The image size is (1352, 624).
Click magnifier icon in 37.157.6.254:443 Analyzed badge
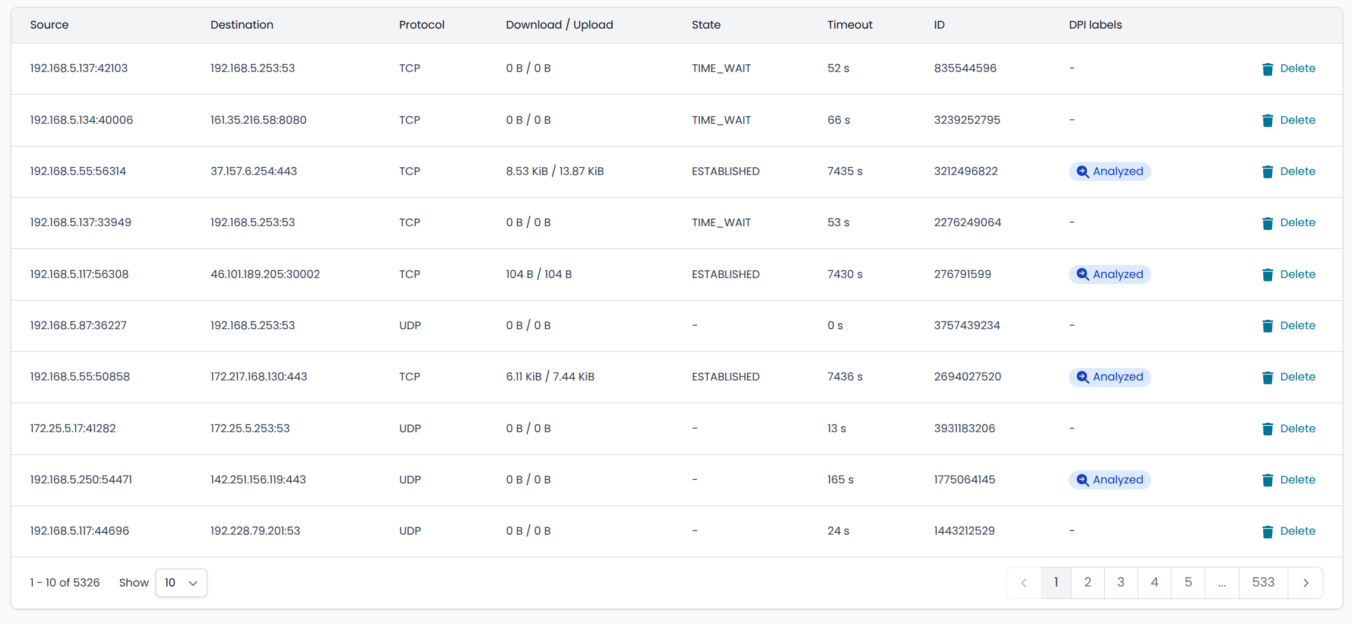1082,171
